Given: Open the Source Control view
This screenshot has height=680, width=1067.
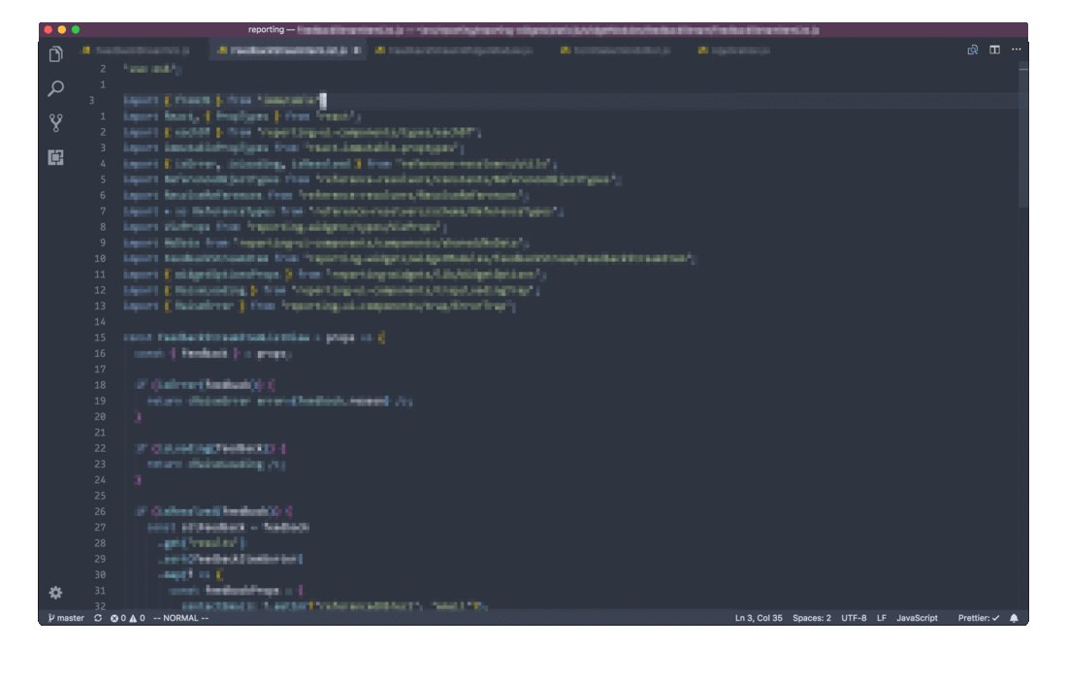Looking at the screenshot, I should pyautogui.click(x=55, y=119).
